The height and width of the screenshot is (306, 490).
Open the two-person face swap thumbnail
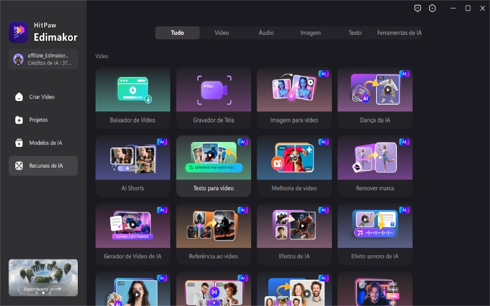click(213, 289)
